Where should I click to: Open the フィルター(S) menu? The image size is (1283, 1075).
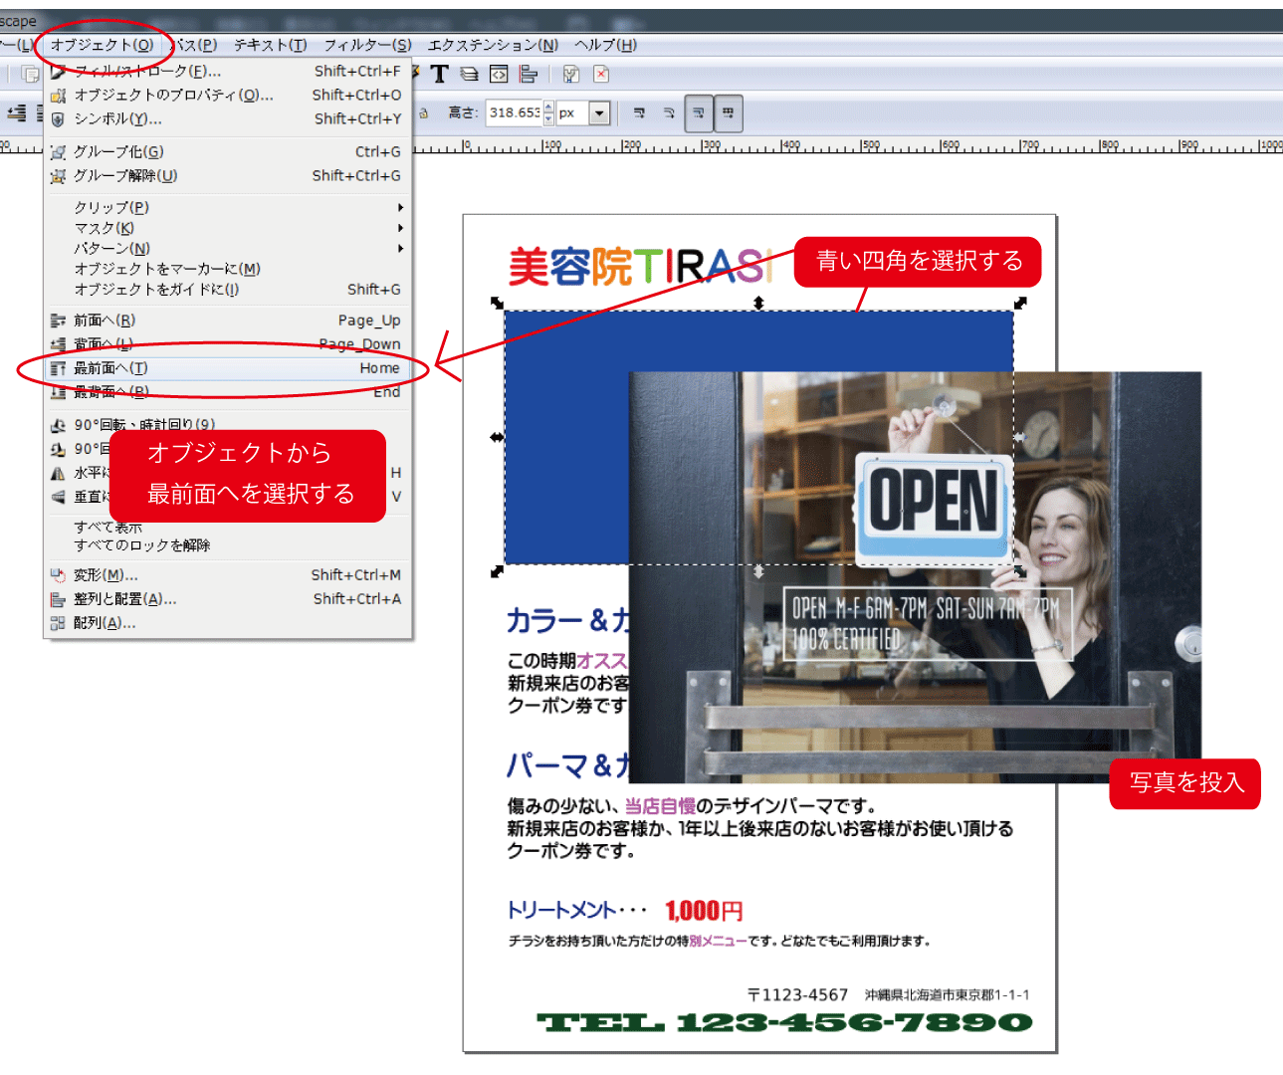pyautogui.click(x=367, y=45)
